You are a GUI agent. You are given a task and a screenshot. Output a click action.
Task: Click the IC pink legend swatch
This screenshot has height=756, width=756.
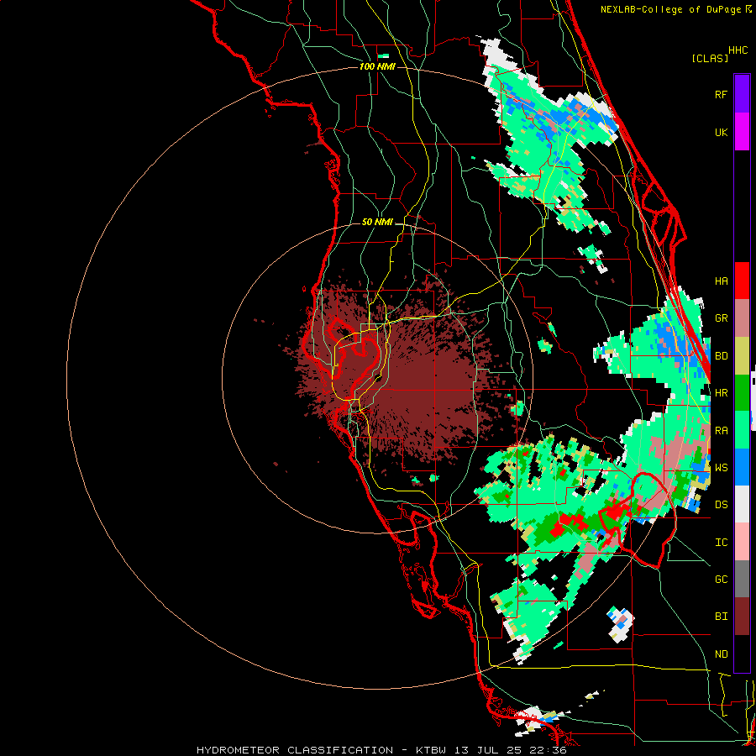pyautogui.click(x=742, y=542)
